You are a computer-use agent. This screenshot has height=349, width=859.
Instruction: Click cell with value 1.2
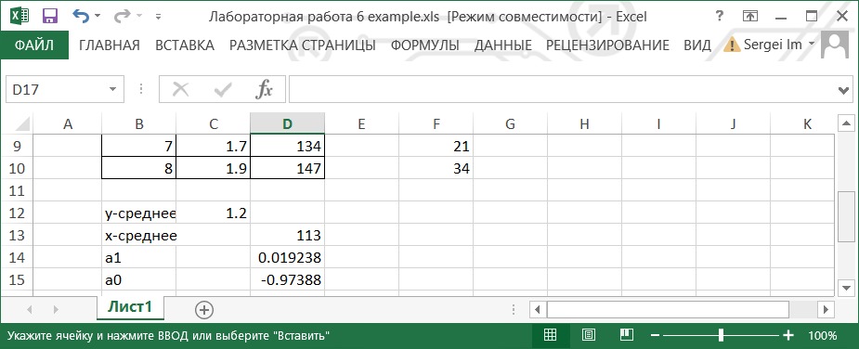(213, 213)
